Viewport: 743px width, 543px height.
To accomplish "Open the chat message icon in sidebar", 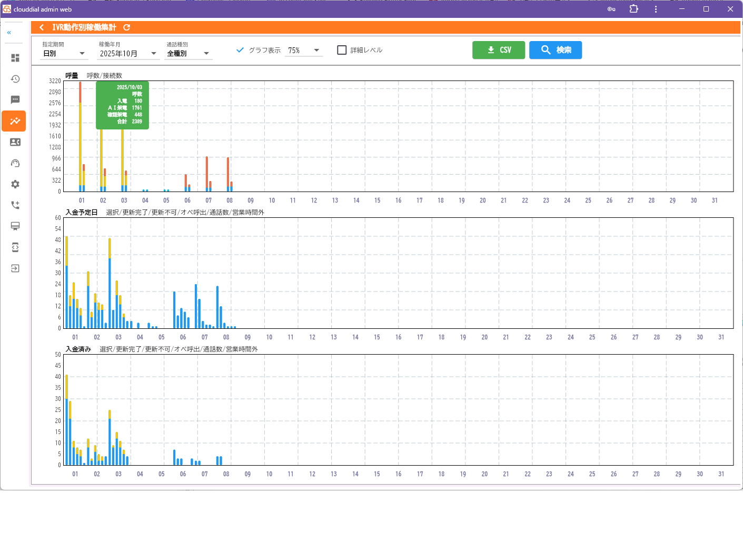I will tap(15, 100).
